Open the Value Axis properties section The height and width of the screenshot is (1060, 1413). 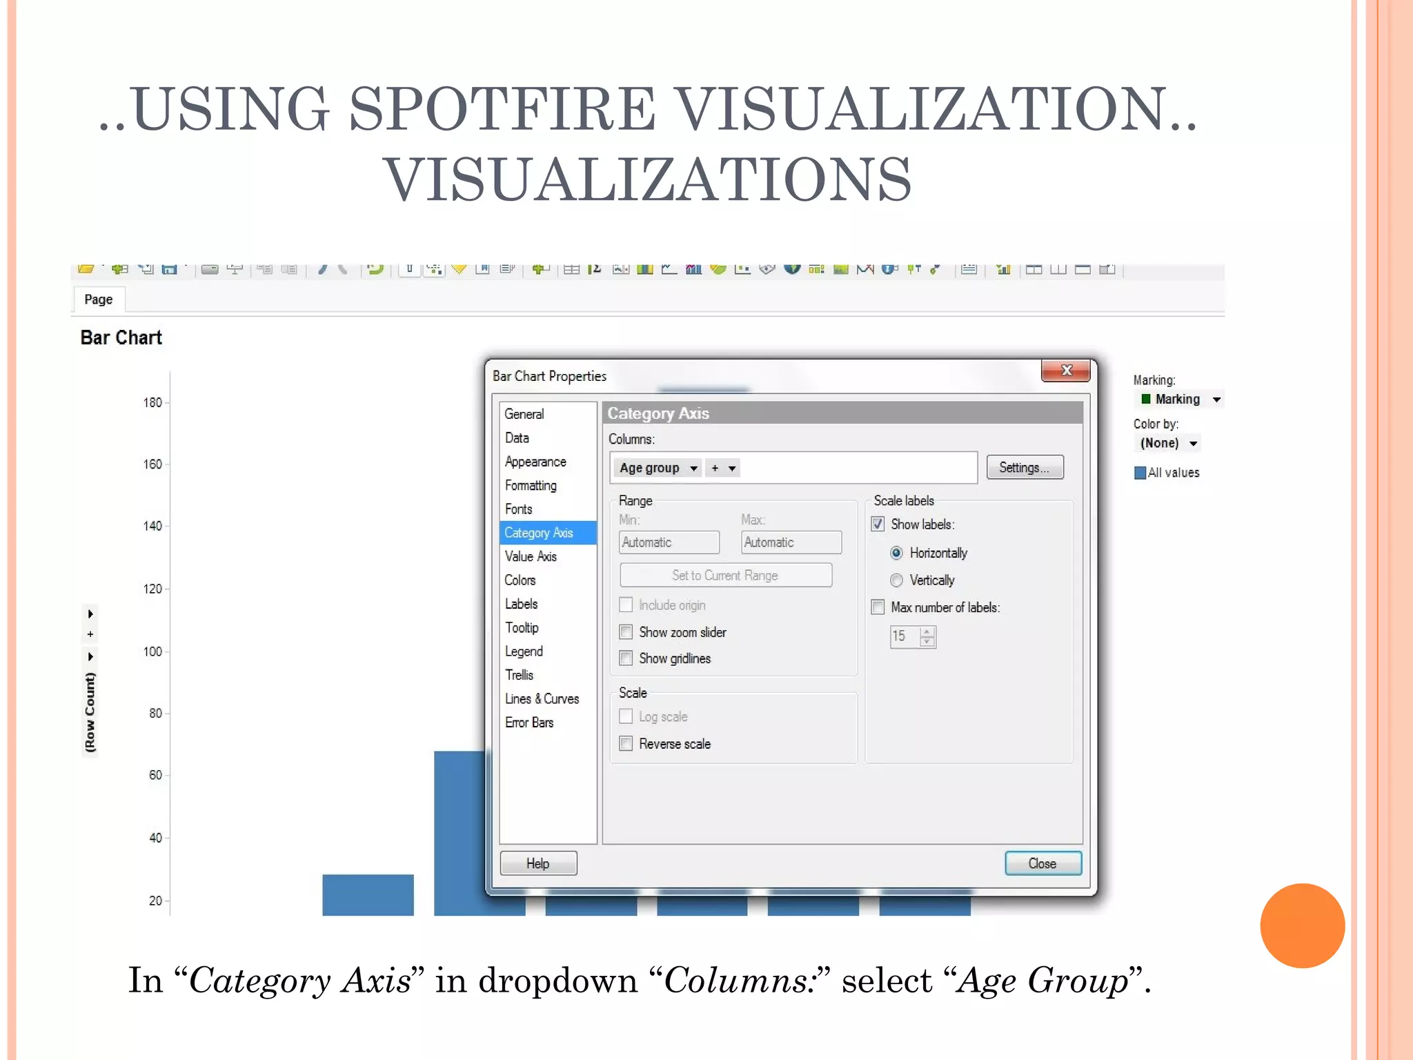[x=531, y=556]
